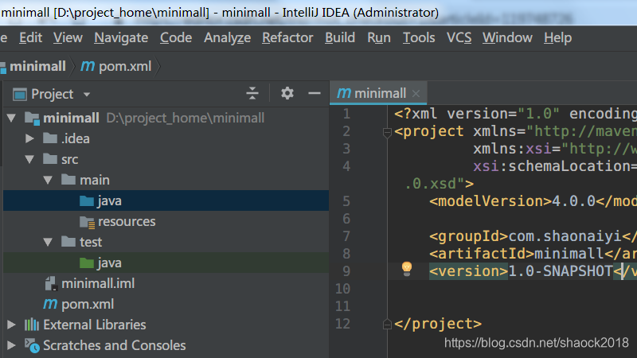Screen dimensions: 637x358
Task: Click the minimall breadcrumb in navigation bar
Action: point(37,66)
